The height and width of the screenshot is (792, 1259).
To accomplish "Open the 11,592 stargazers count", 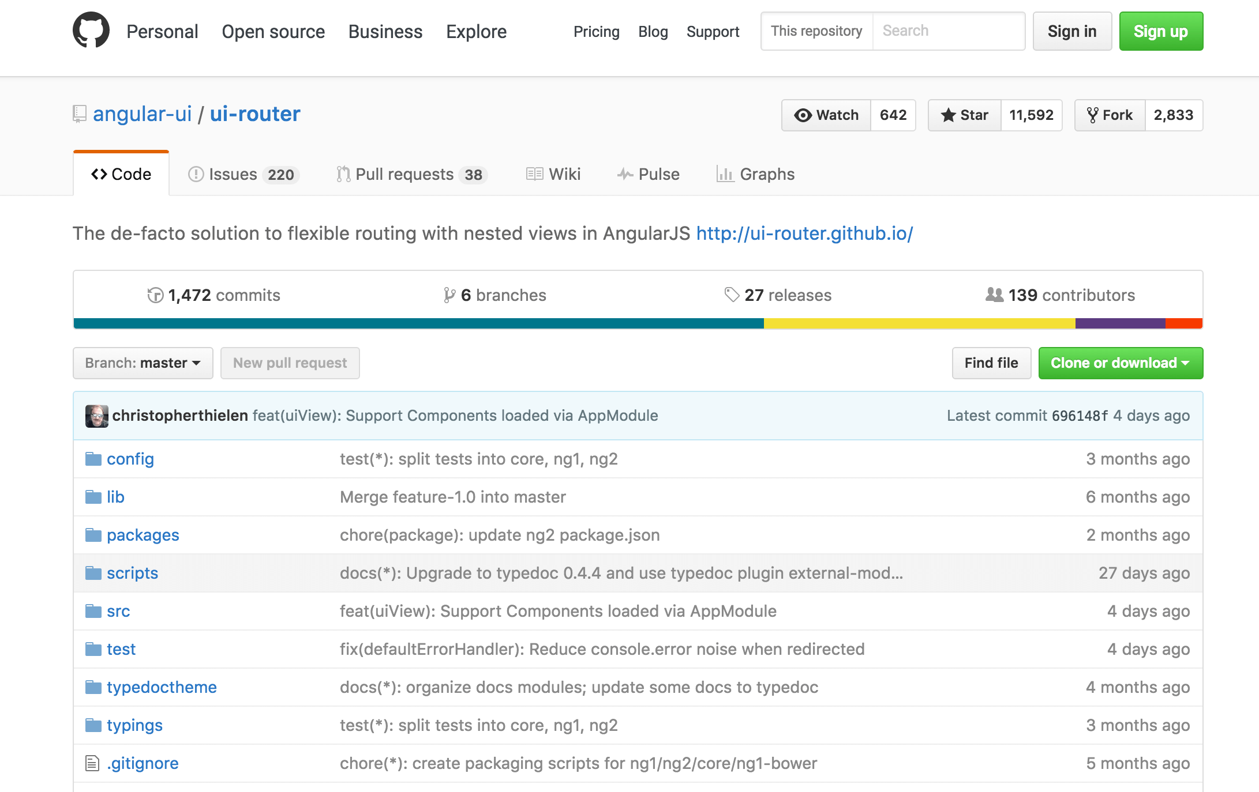I will click(1032, 115).
